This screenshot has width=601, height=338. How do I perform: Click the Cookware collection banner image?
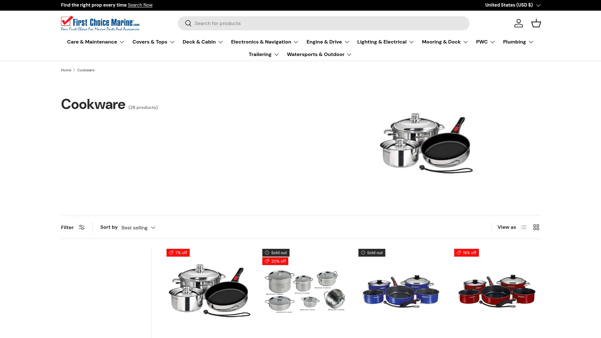426,143
